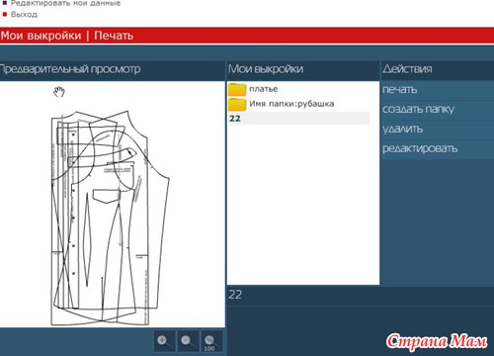
Task: Click the Страна Мам watermark logo
Action: [437, 341]
